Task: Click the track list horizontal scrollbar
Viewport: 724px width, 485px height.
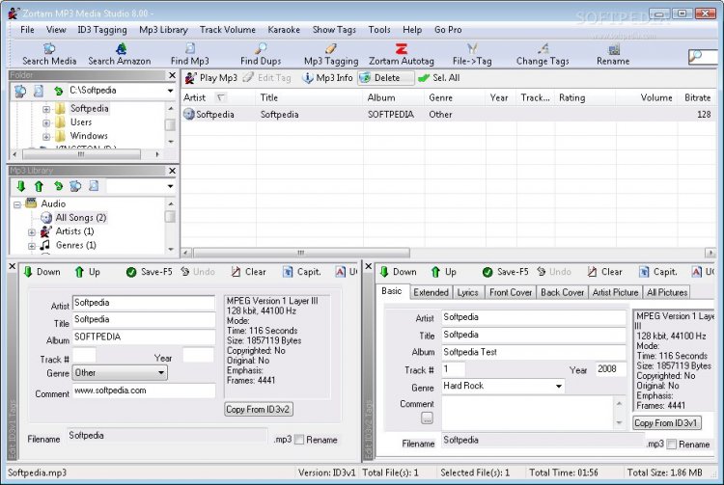Action: 301,253
